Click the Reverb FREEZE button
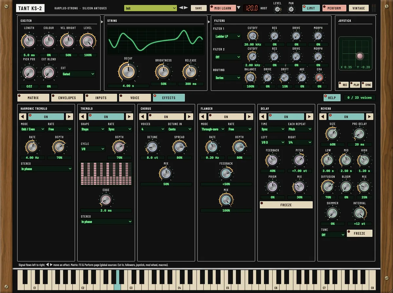The height and width of the screenshot is (293, 393). point(360,233)
